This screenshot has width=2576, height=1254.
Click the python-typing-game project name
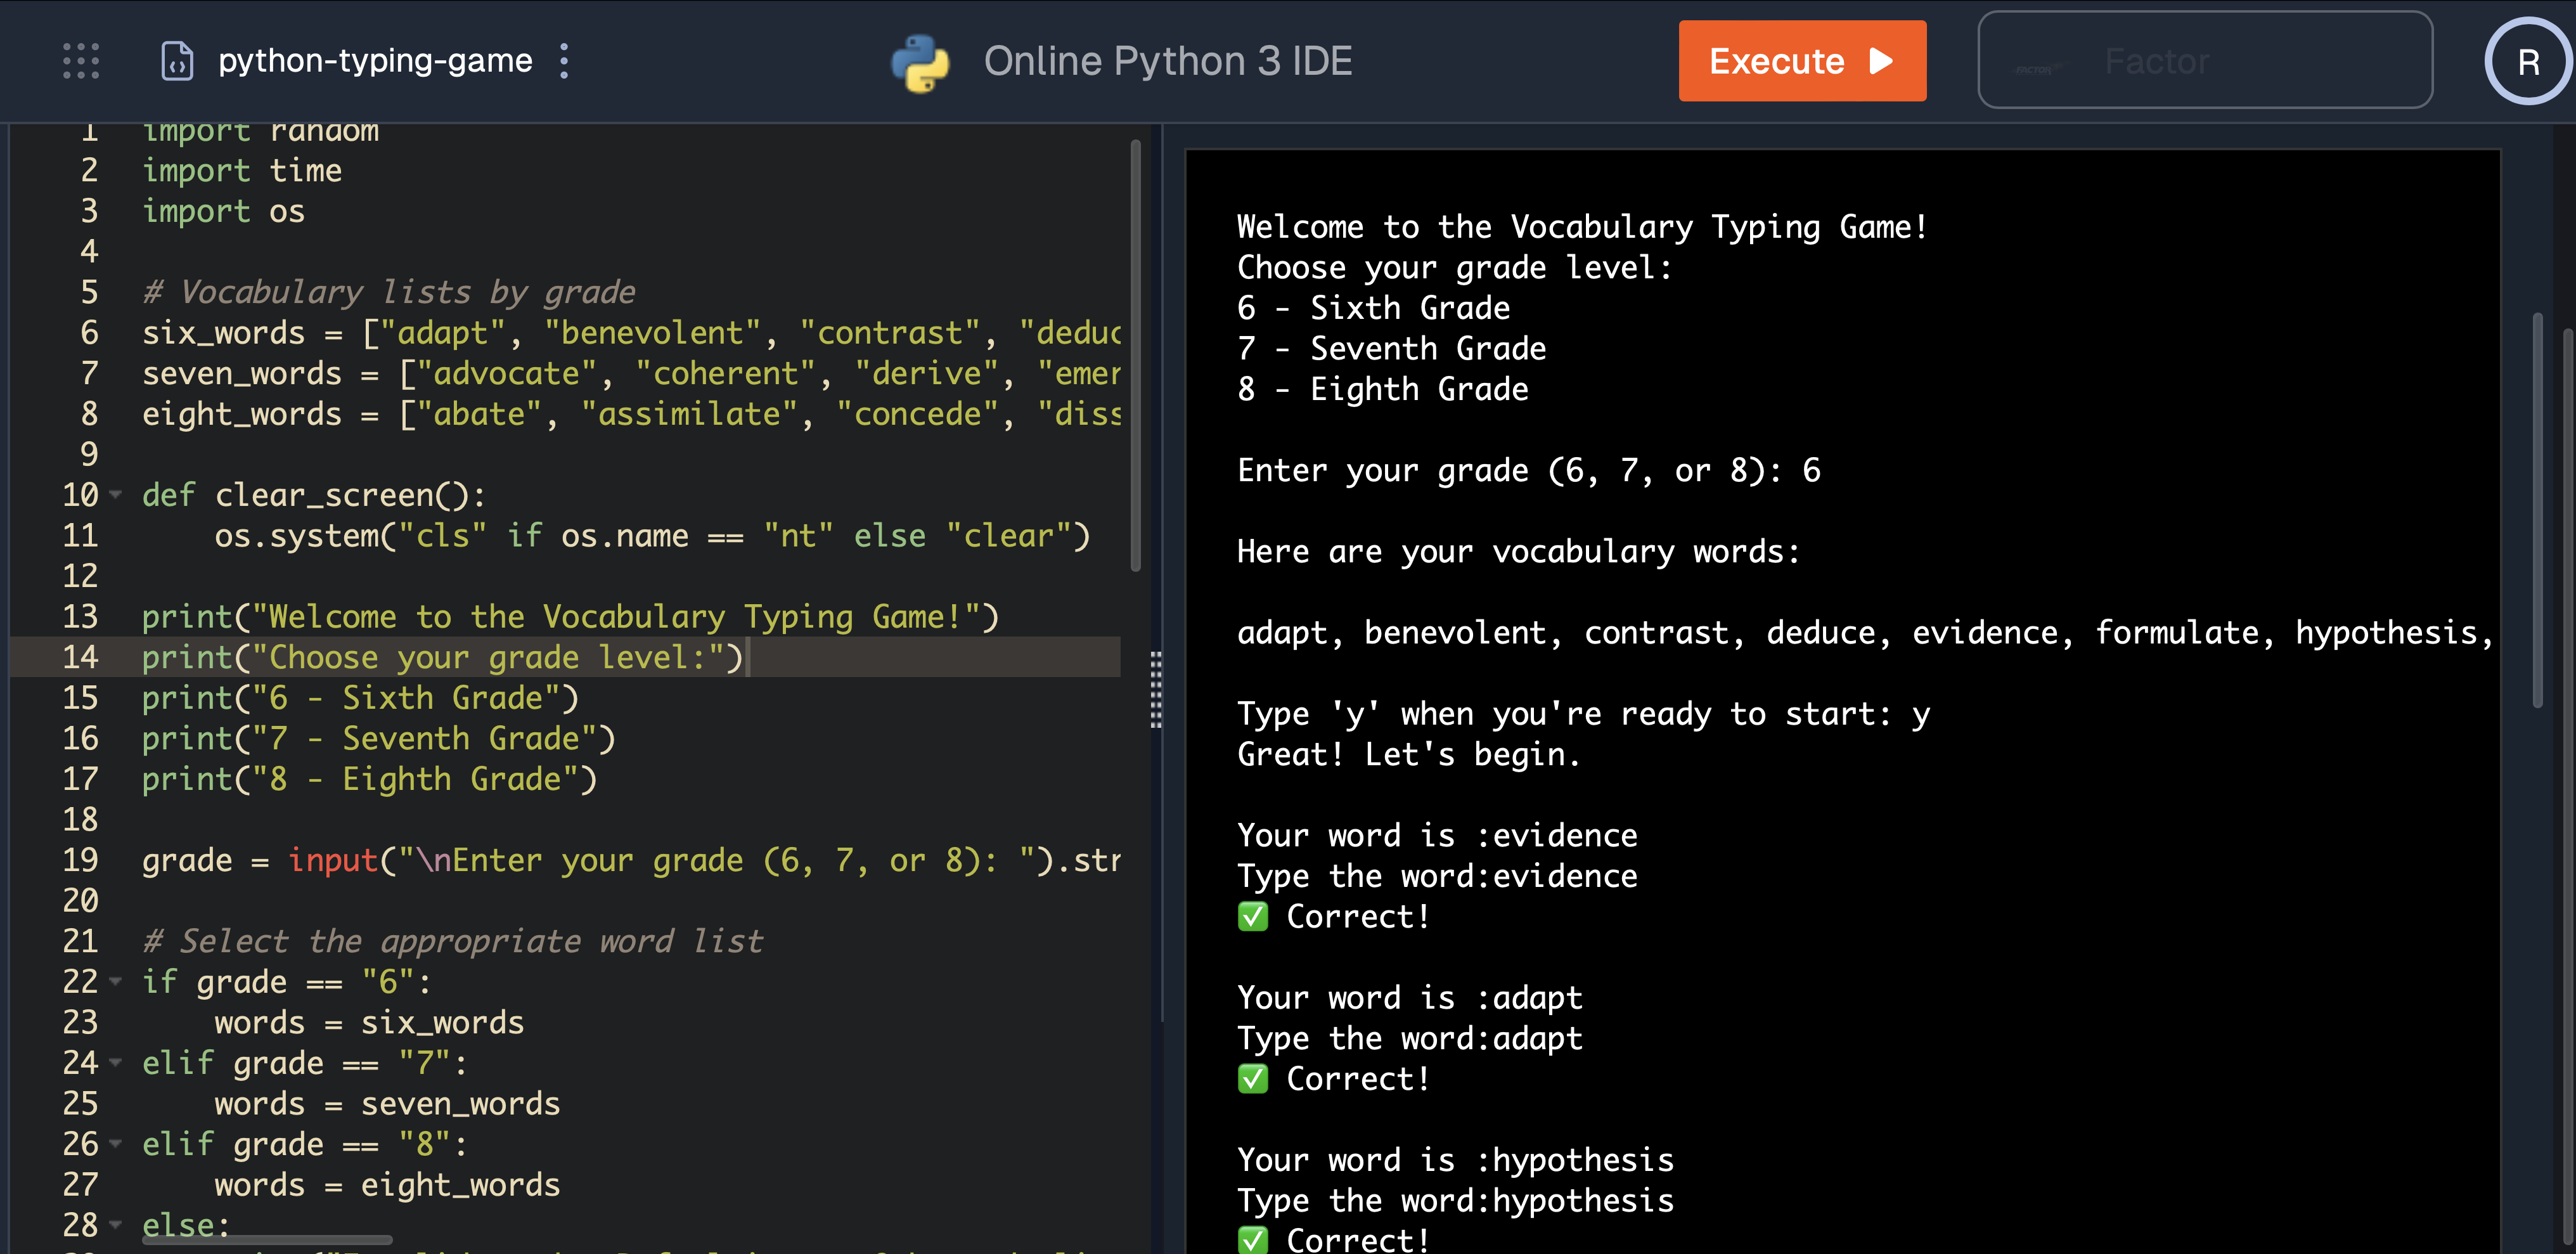point(375,61)
